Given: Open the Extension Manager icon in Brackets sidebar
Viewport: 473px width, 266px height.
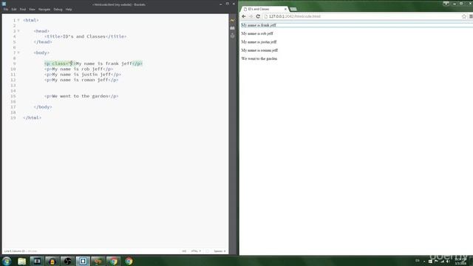Looking at the screenshot, I should point(232,28).
